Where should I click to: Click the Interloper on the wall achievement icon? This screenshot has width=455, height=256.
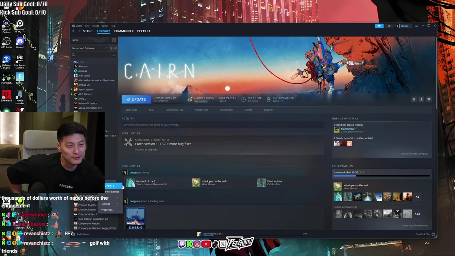point(196,183)
